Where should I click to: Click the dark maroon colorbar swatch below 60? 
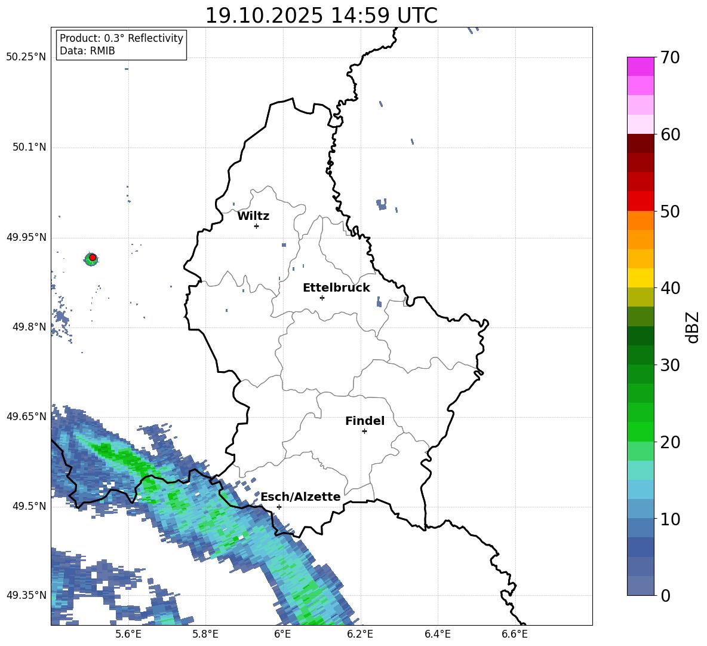pos(641,143)
